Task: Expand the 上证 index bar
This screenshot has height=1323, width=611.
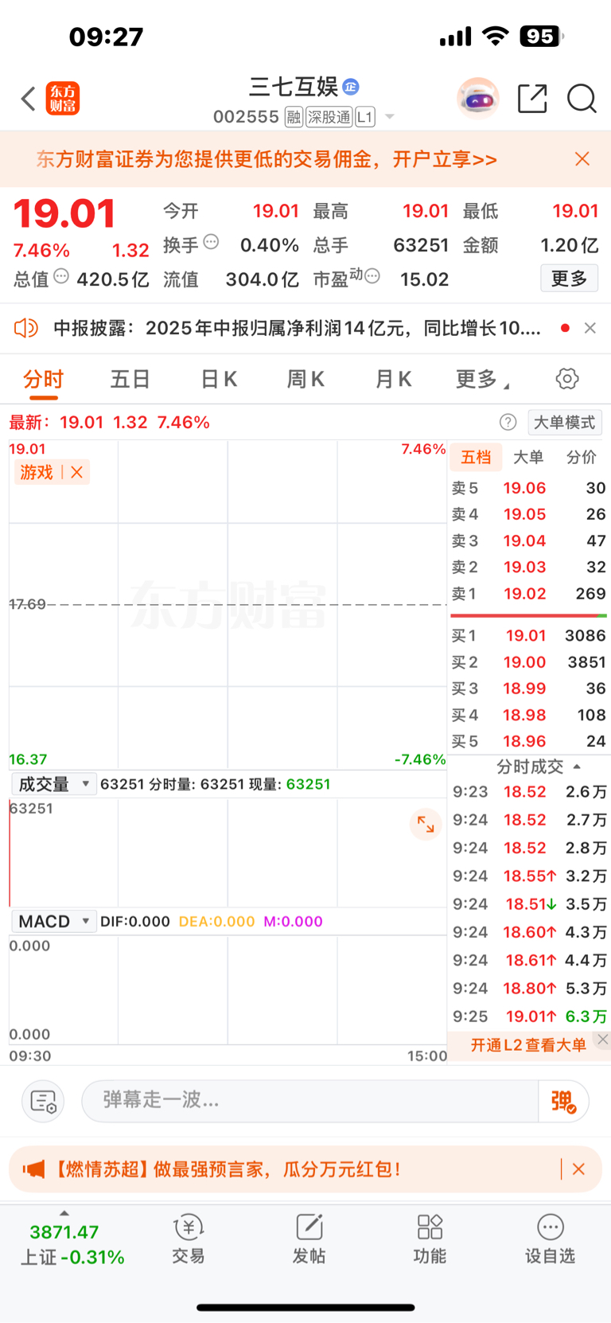Action: tap(64, 1212)
